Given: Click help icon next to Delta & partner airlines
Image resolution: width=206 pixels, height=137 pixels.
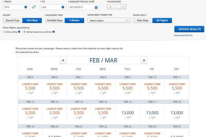Looking at the screenshot, I should point(54,32).
